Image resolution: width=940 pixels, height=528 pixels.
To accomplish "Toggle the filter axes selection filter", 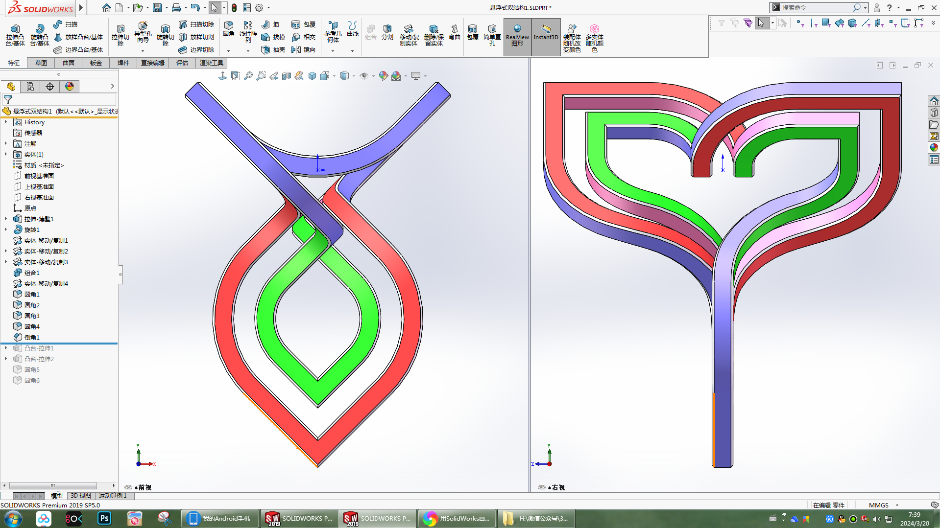I will (866, 23).
